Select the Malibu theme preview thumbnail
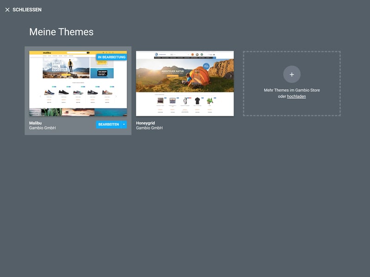The width and height of the screenshot is (370, 277). (78, 84)
